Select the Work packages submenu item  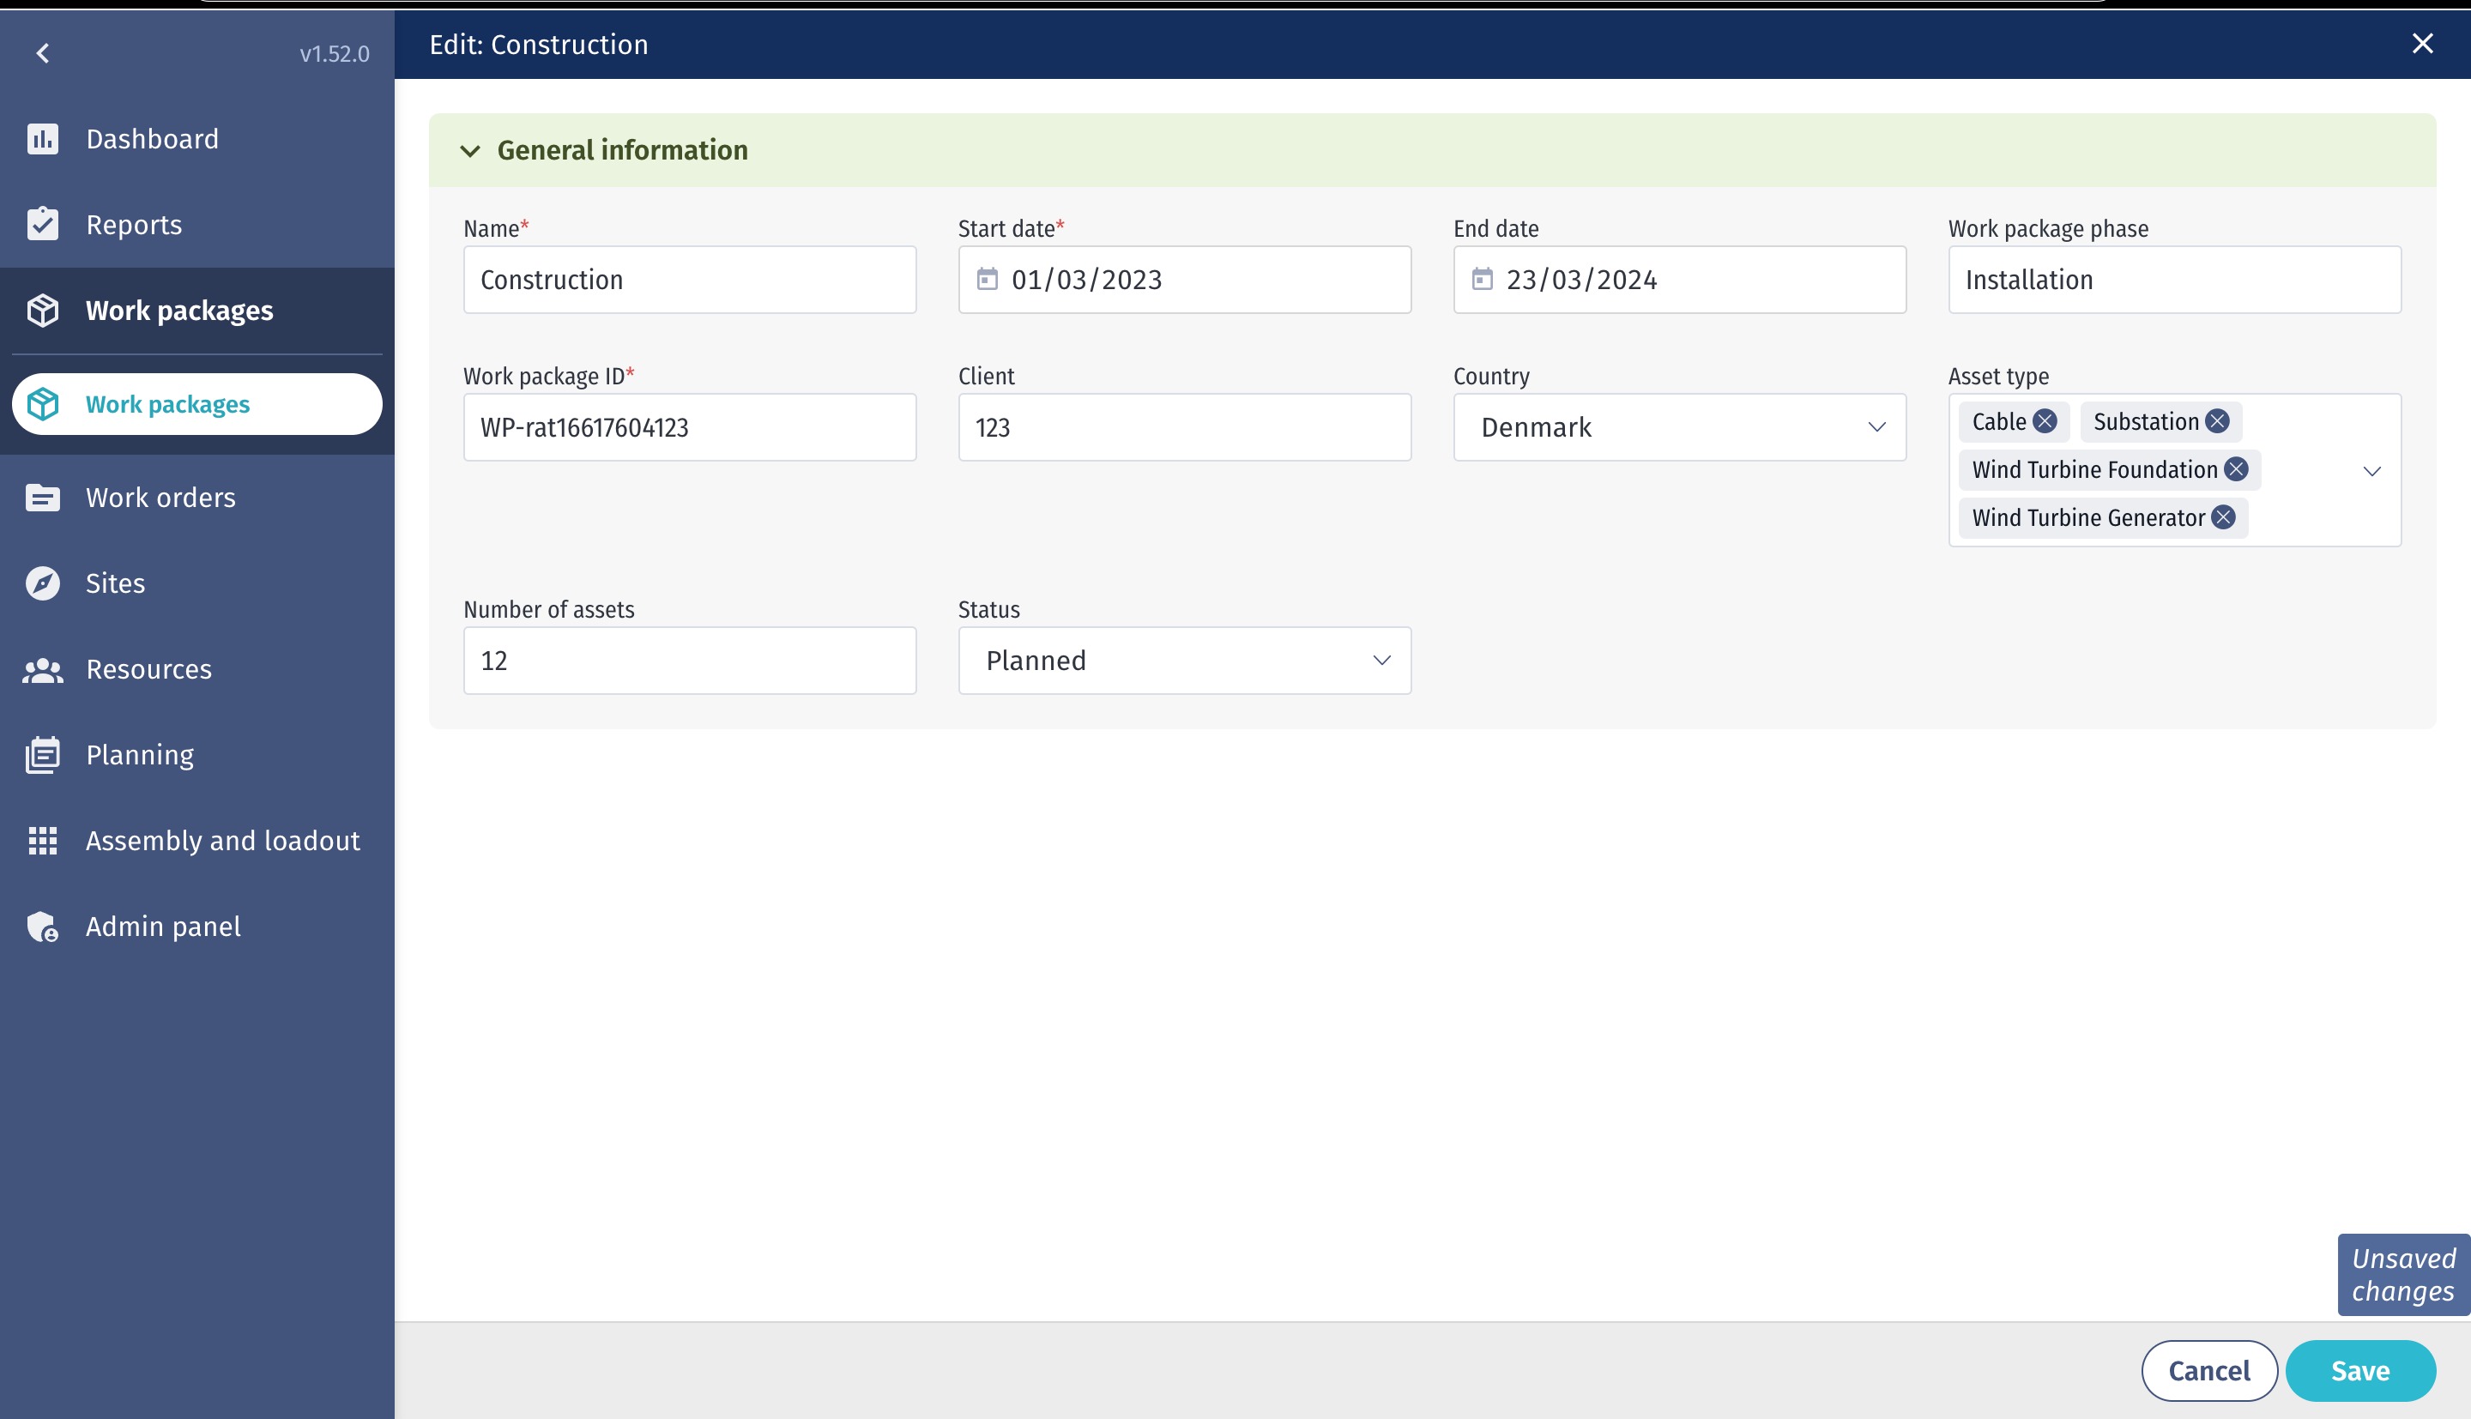pos(196,403)
